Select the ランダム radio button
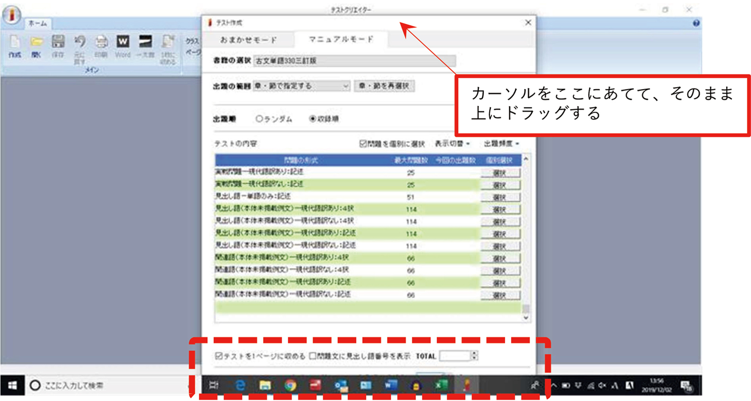Screen dimensions: 751x401 pos(259,119)
